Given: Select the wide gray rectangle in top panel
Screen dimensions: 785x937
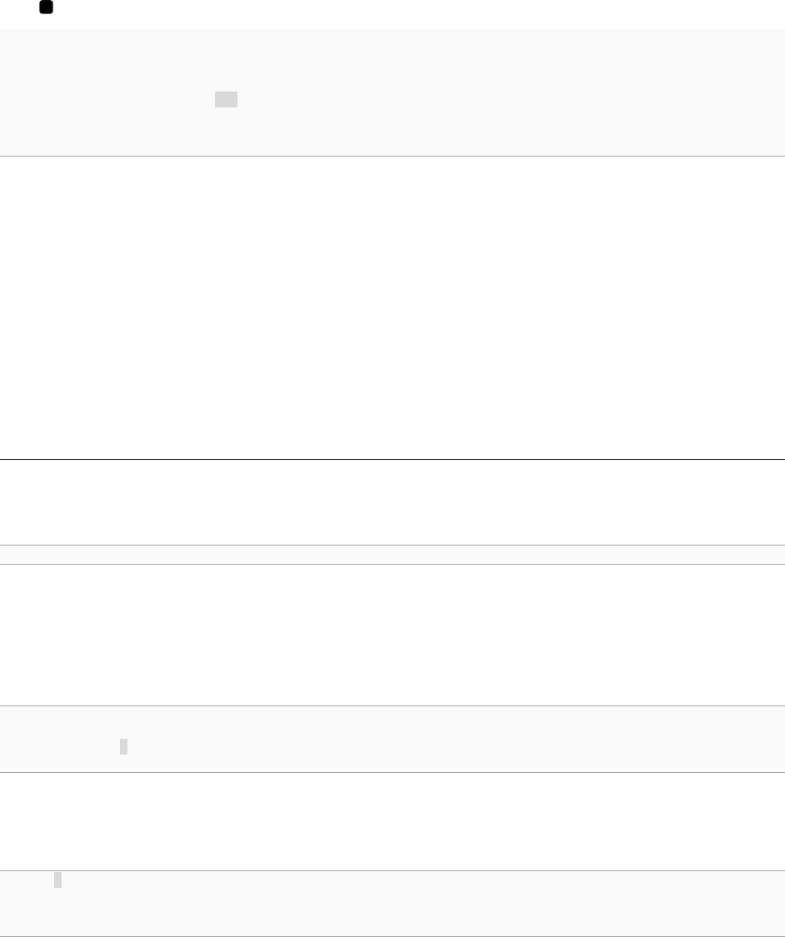Looking at the screenshot, I should [226, 99].
